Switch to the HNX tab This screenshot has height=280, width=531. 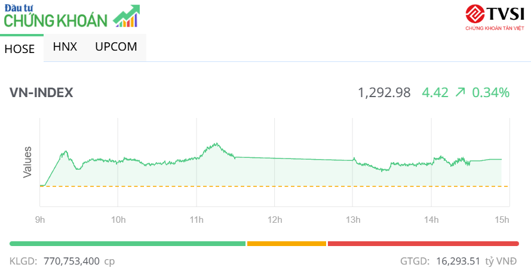[x=65, y=46]
